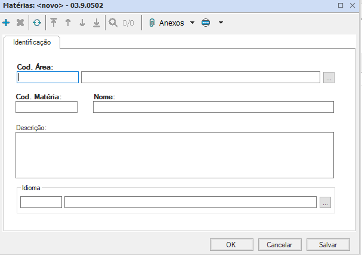Click the refresh arrows icon
The image size is (362, 255).
pyautogui.click(x=37, y=23)
